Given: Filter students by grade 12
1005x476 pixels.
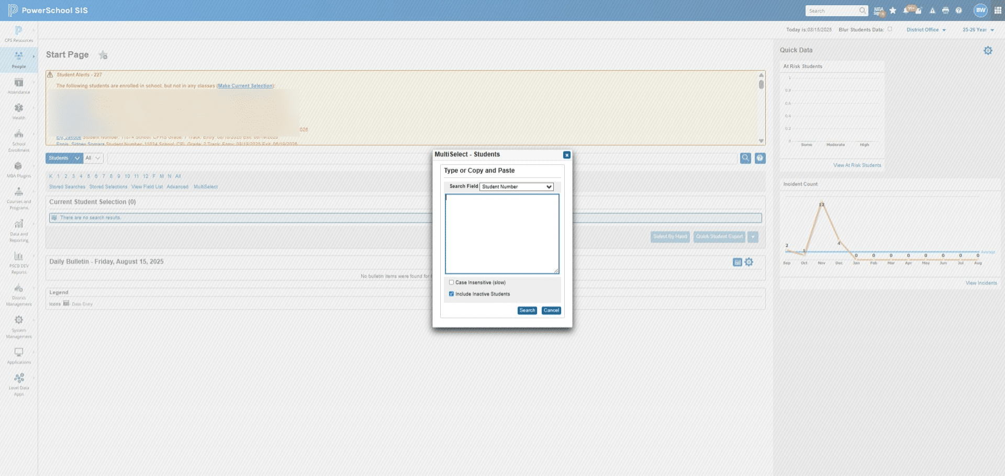Looking at the screenshot, I should click(x=146, y=176).
